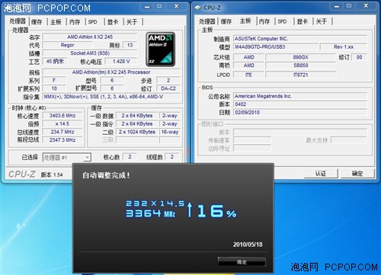Screen dimensions: 381x275
Task: Open 显卡 tab in left window
Action: tap(113, 22)
